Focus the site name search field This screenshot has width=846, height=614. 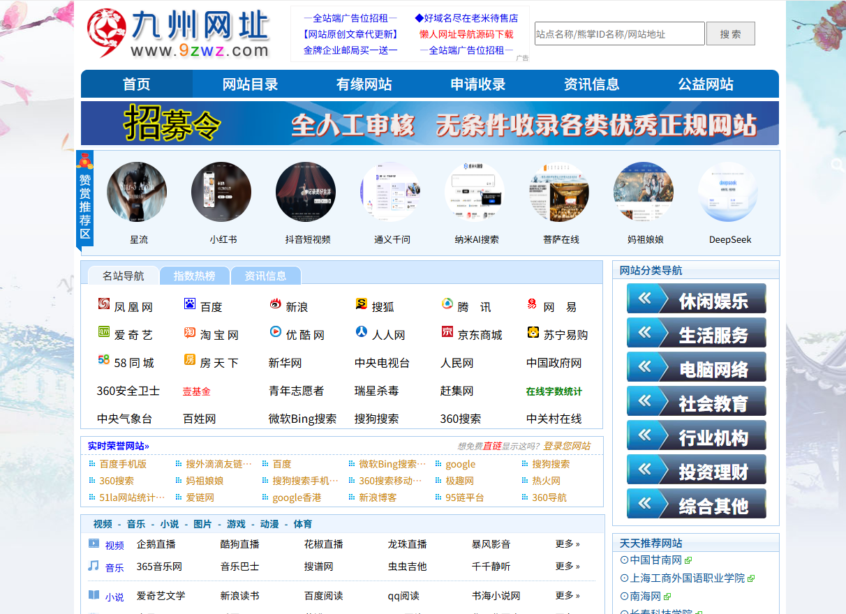[x=620, y=33]
